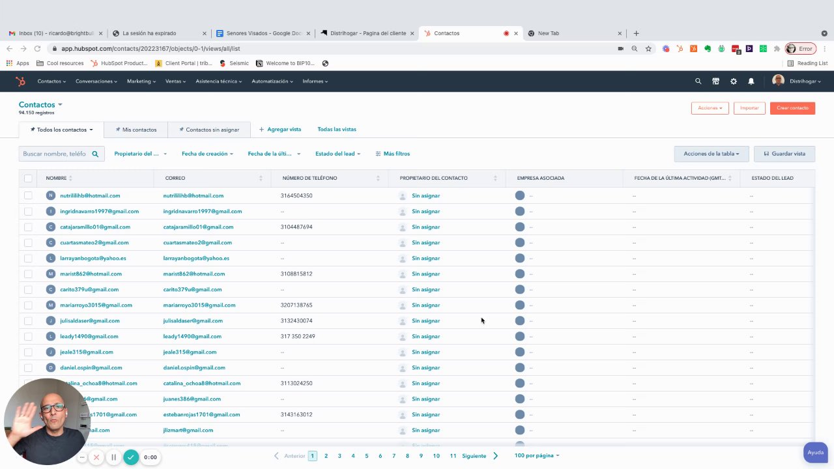Switch to Mis contactos view tab
Screen dimensions: 834x469
(136, 130)
